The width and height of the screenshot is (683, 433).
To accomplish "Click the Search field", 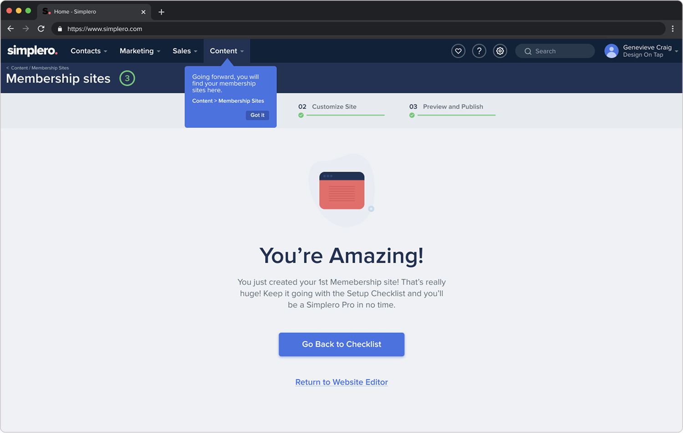I will point(555,51).
